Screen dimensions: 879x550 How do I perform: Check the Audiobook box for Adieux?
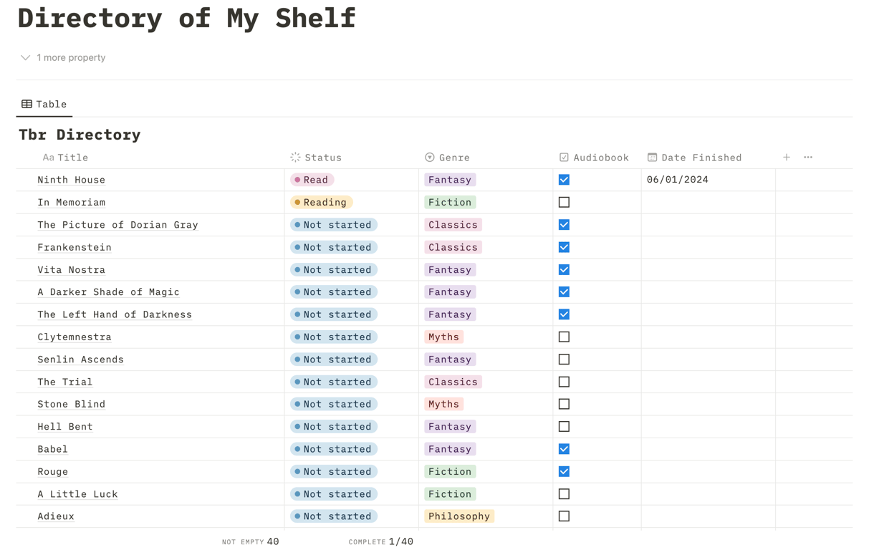tap(564, 516)
